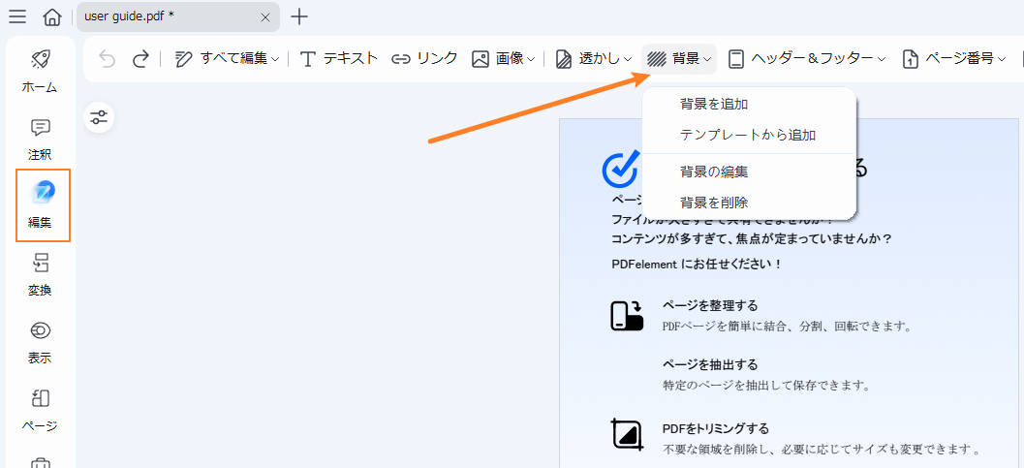Screen dimensions: 1024x468
Task: Click text PDFページを簡単に結合、分割、回転できます。
Action: [787, 326]
